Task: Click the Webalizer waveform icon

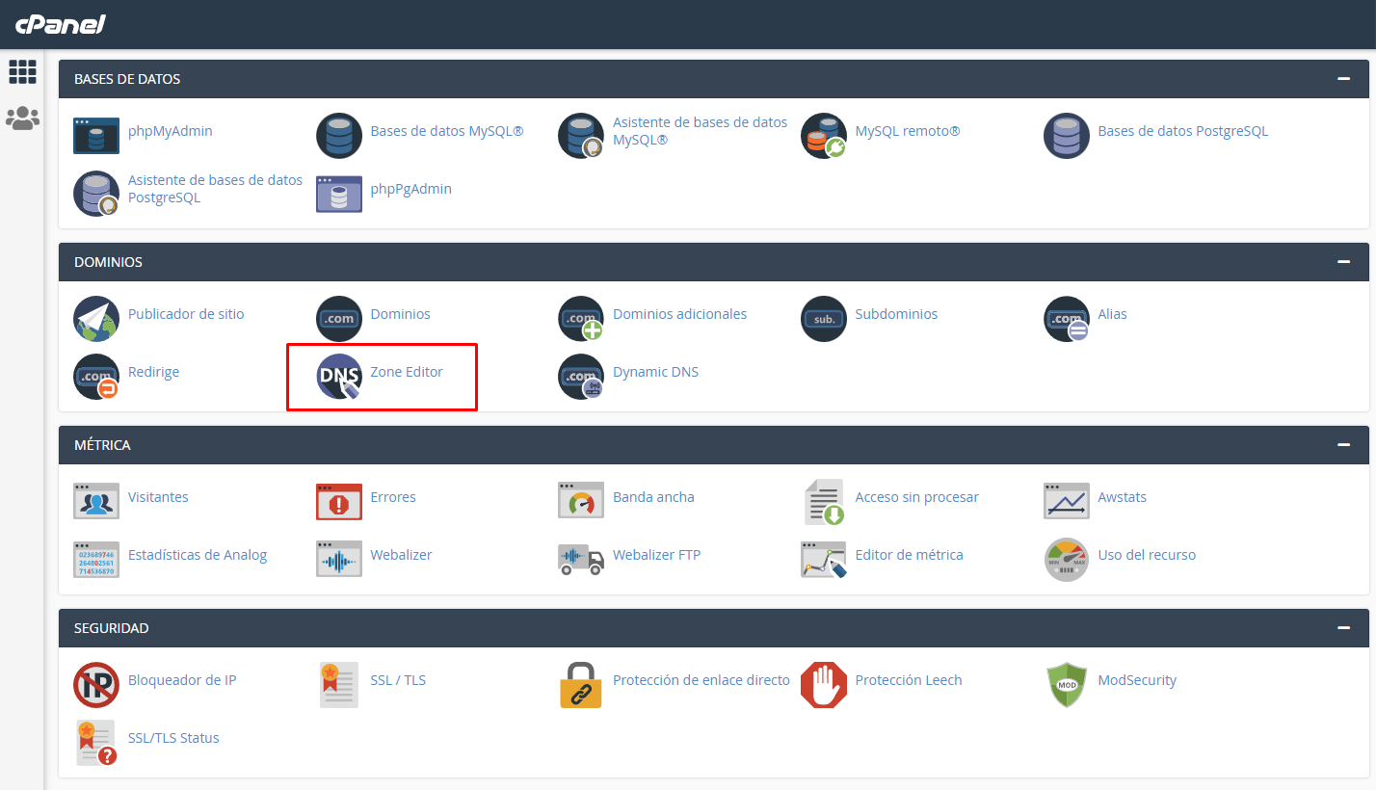Action: (x=339, y=560)
